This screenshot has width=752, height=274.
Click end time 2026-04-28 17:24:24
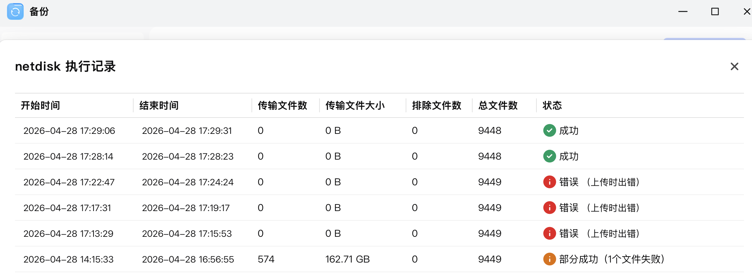tap(188, 182)
